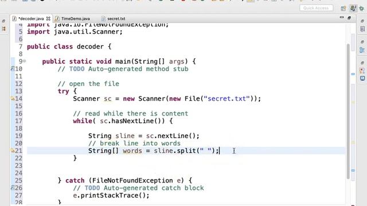The height and width of the screenshot is (206, 367).
Task: Open the TimeDemo.java editor tab
Action: 75,19
